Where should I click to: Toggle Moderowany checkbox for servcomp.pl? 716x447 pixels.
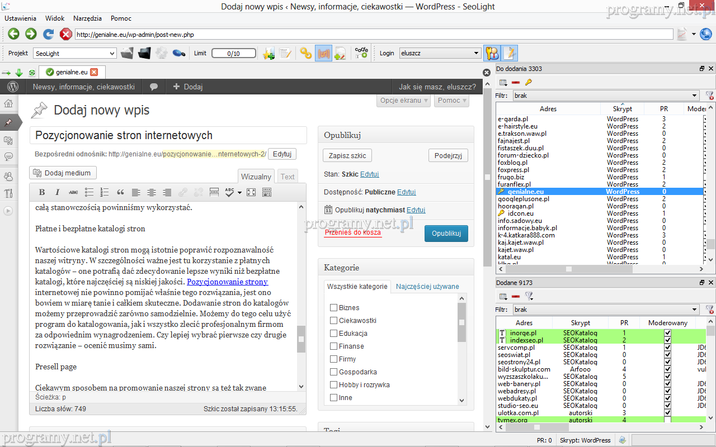click(667, 348)
